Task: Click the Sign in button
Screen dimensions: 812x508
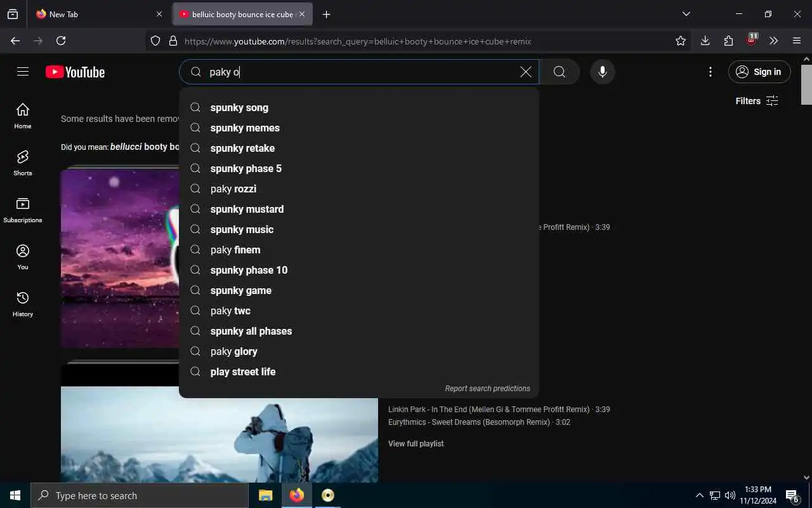Action: click(759, 72)
